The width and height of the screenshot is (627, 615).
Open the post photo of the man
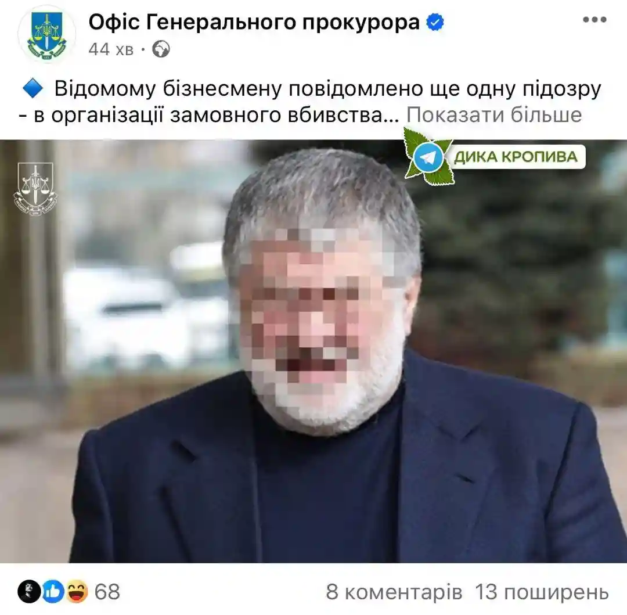point(313,351)
